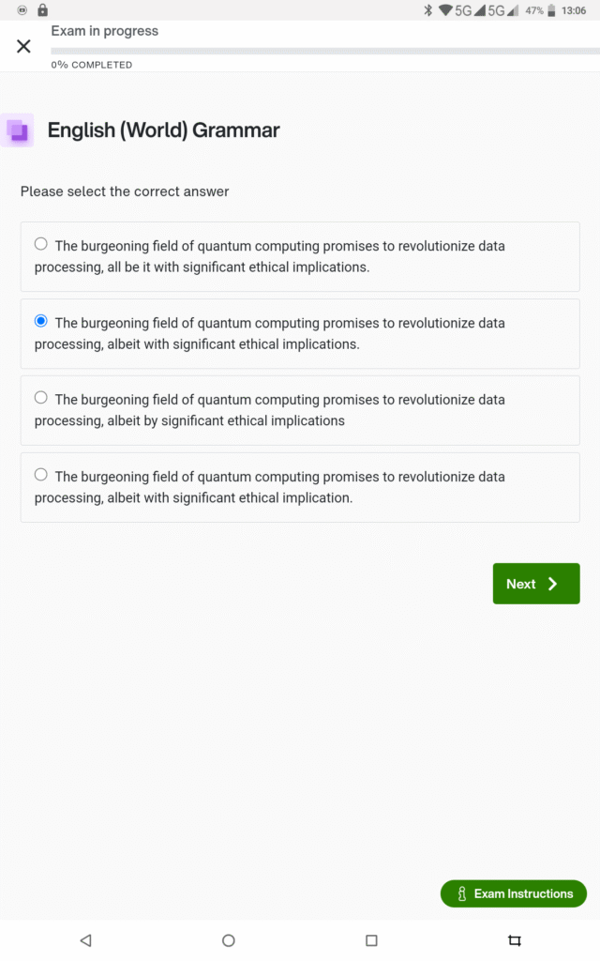Viewport: 600px width, 961px height.
Task: Tap the Android home circle icon
Action: pos(228,939)
